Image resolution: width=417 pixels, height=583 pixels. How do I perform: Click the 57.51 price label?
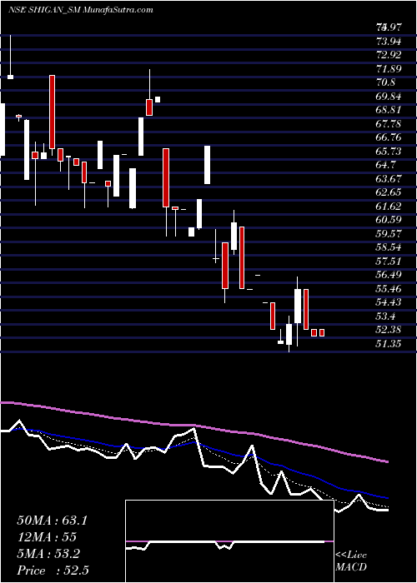pos(389,261)
